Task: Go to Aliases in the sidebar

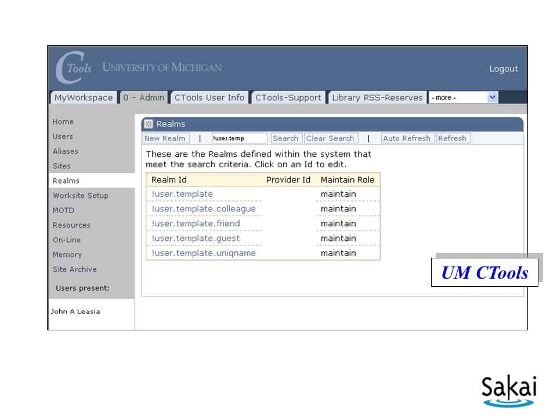Action: click(x=66, y=152)
